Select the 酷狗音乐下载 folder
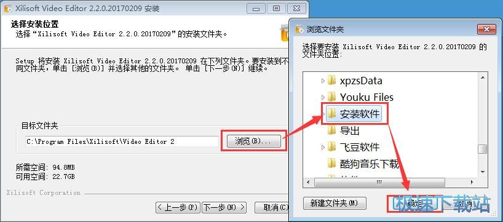This screenshot has height=222, width=503. [x=369, y=164]
